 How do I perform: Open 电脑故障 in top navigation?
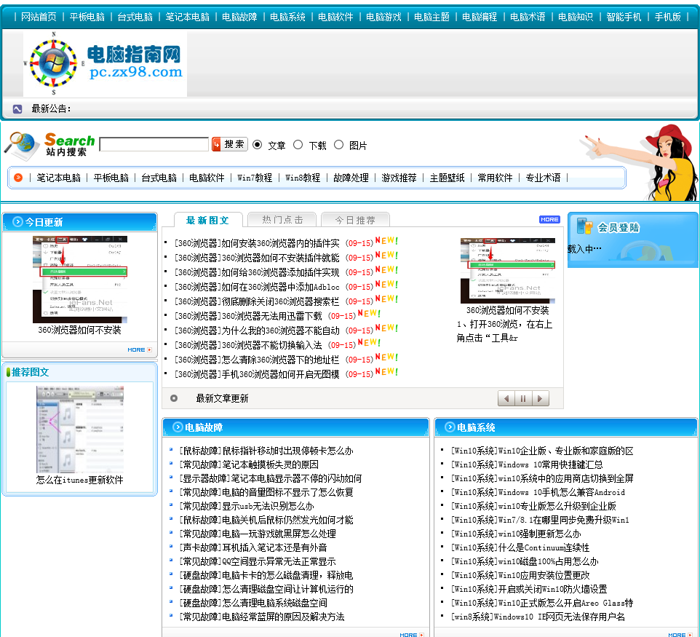pos(239,17)
